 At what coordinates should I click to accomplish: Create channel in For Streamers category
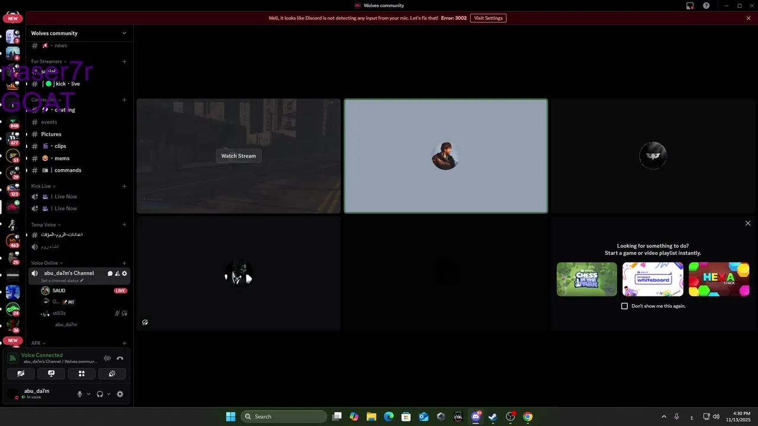click(124, 62)
